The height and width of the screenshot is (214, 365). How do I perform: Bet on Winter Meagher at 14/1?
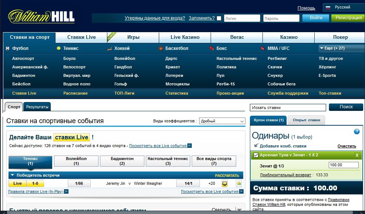click(188, 184)
